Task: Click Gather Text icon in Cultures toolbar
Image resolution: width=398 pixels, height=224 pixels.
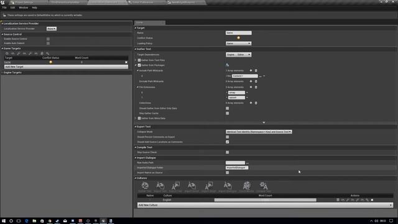Action: [x=145, y=186]
